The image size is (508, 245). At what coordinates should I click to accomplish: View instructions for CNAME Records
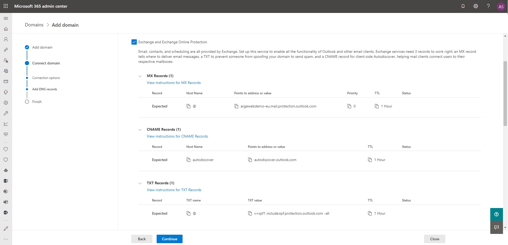click(x=177, y=136)
